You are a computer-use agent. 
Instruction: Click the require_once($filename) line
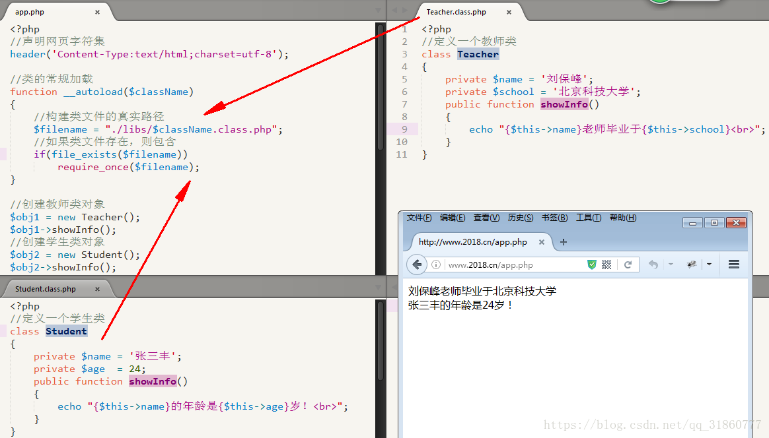click(128, 167)
